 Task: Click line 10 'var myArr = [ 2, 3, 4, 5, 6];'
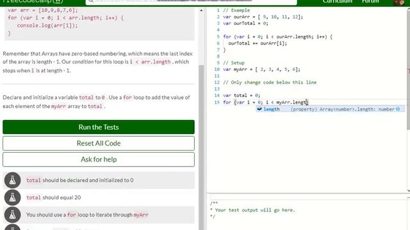(261, 70)
